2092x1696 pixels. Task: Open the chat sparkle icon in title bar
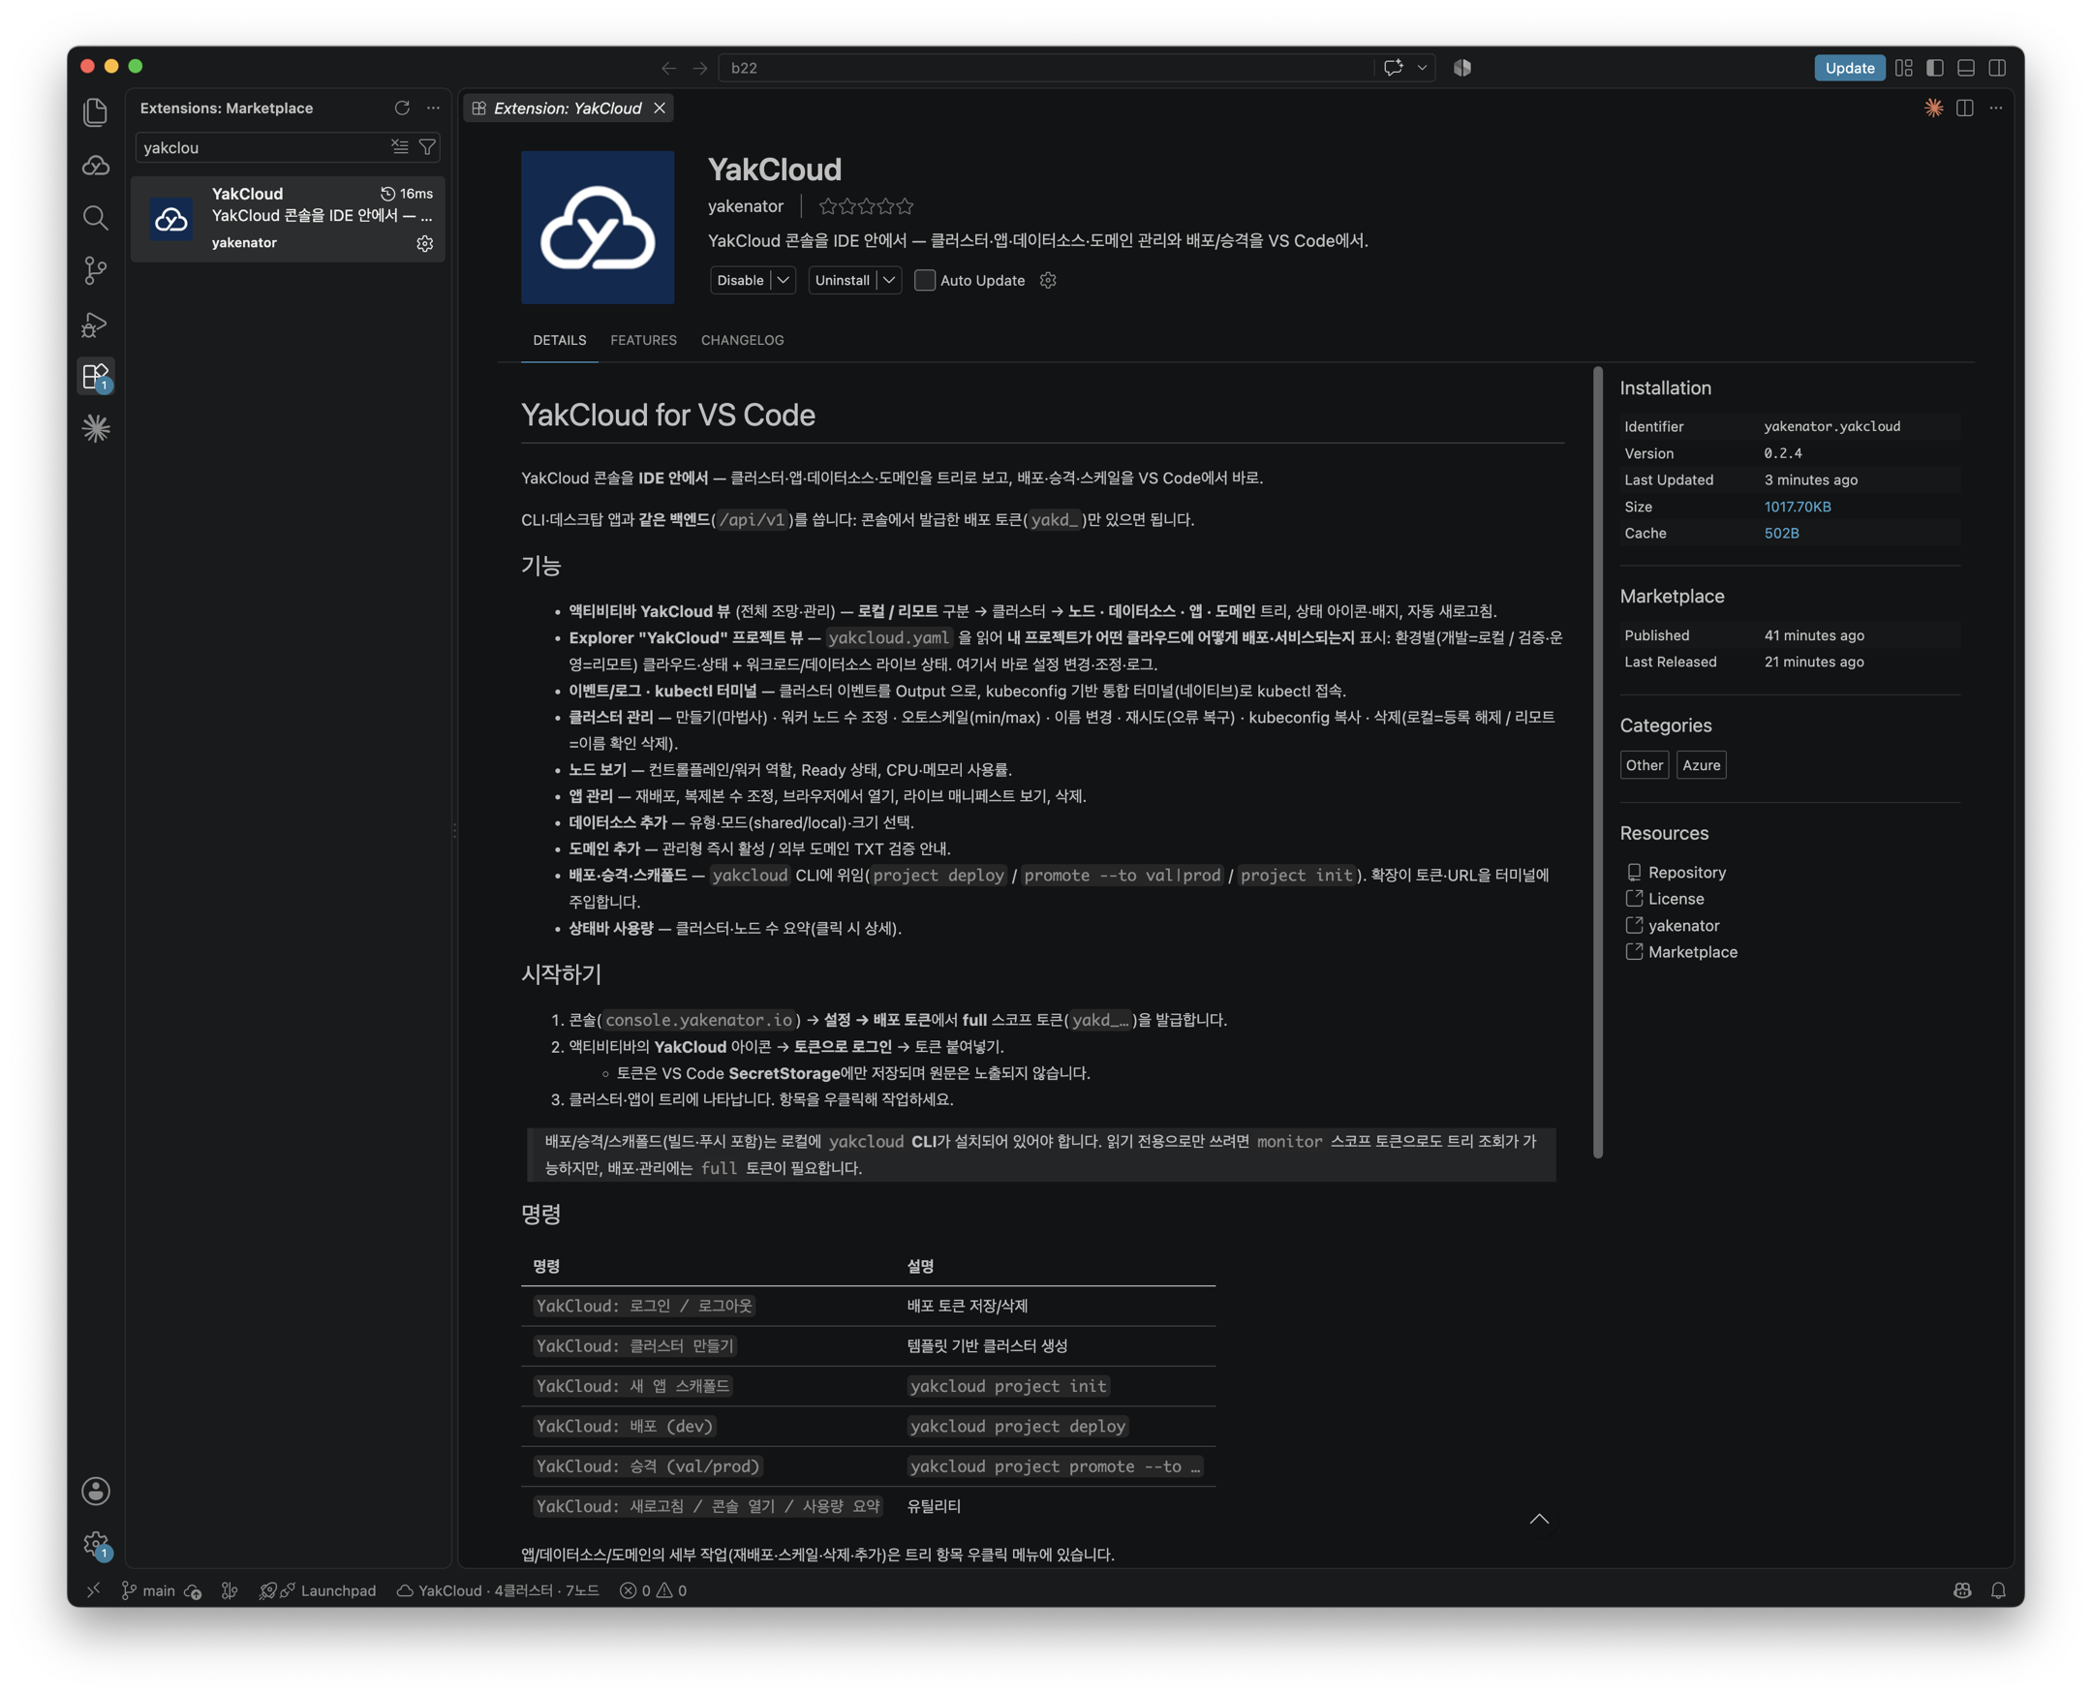point(1394,68)
